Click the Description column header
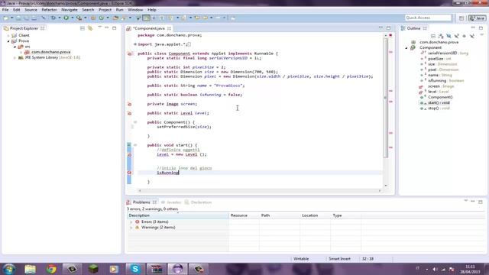489x275 pixels. (178, 215)
